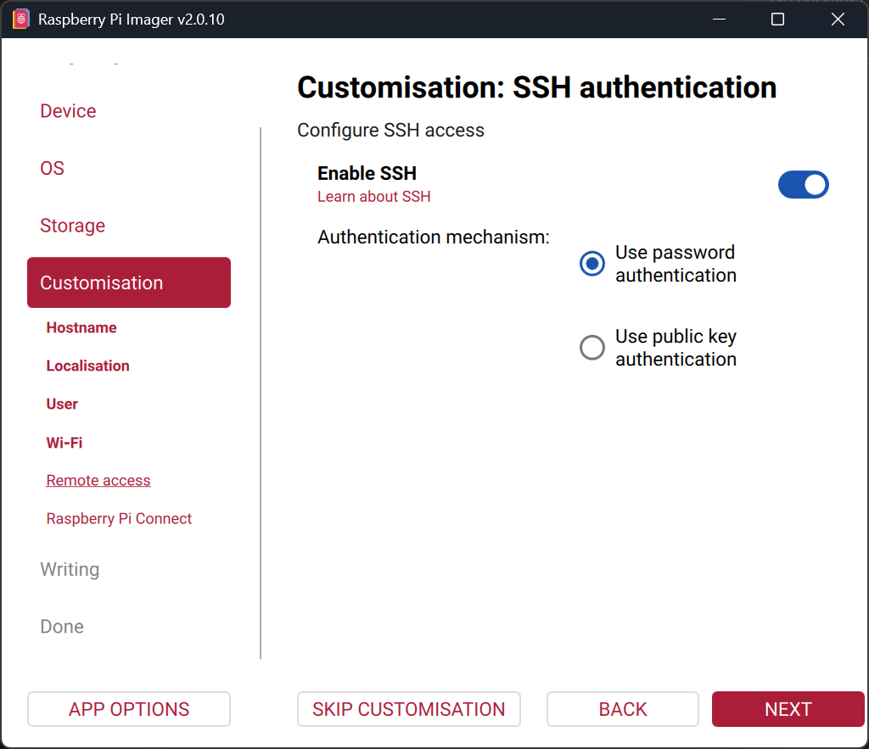Go to the Storage step
Image resolution: width=869 pixels, height=749 pixels.
pos(73,226)
